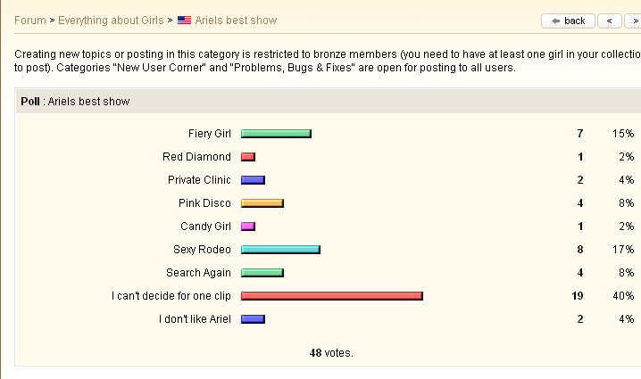Click the Poll : Ariels best show header
This screenshot has width=641, height=379.
point(75,102)
